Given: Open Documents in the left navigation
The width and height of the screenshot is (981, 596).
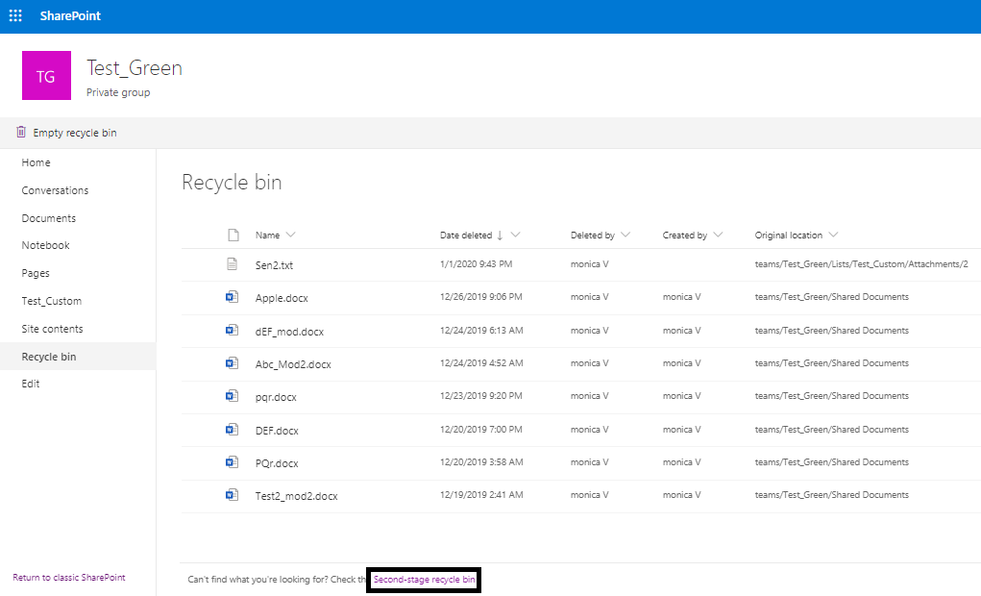Looking at the screenshot, I should pyautogui.click(x=49, y=218).
